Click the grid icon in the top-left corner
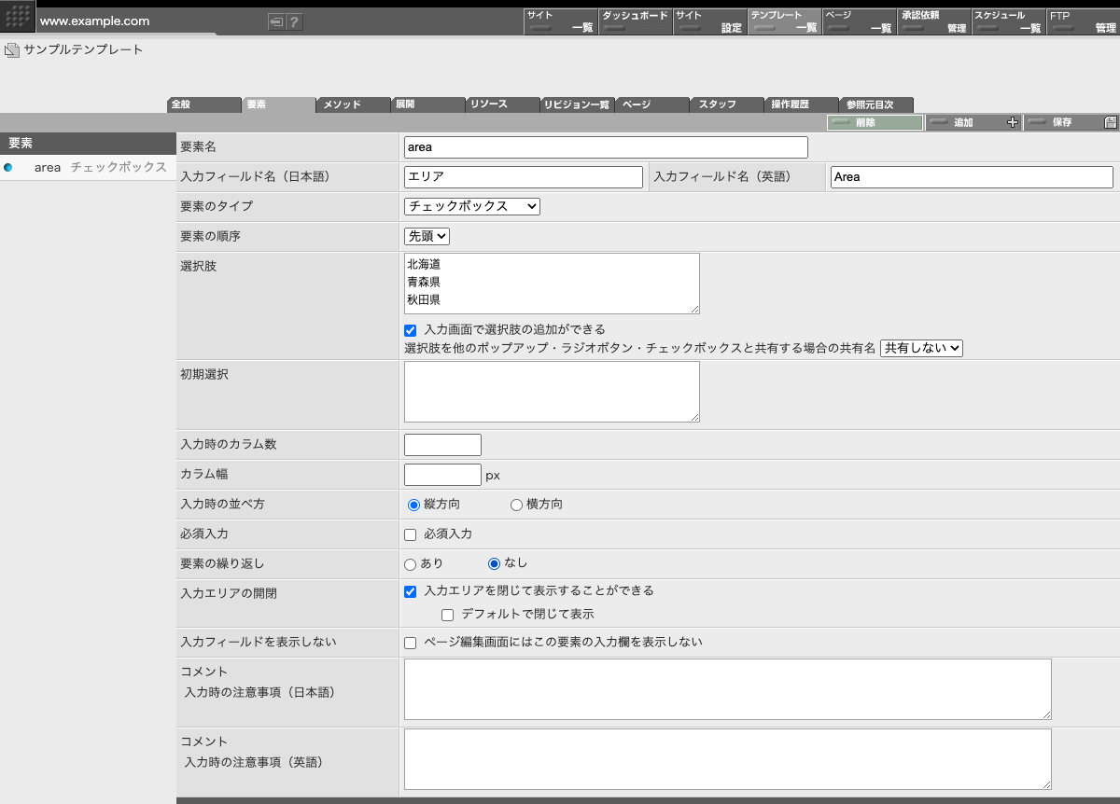Viewport: 1120px width, 804px height. [x=17, y=16]
